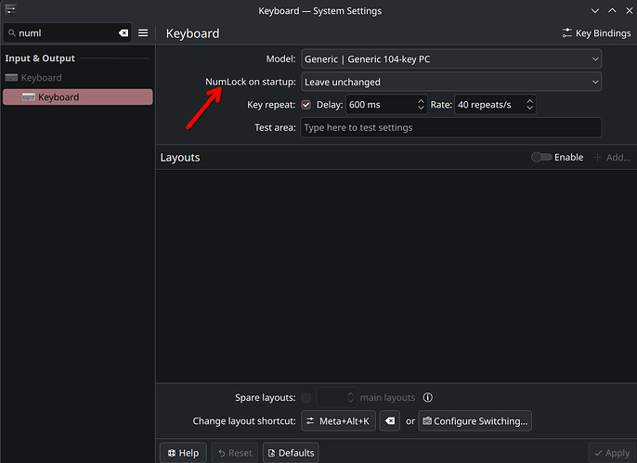Click the Meta+Alt+K shortcut button
This screenshot has width=637, height=463.
(x=338, y=421)
